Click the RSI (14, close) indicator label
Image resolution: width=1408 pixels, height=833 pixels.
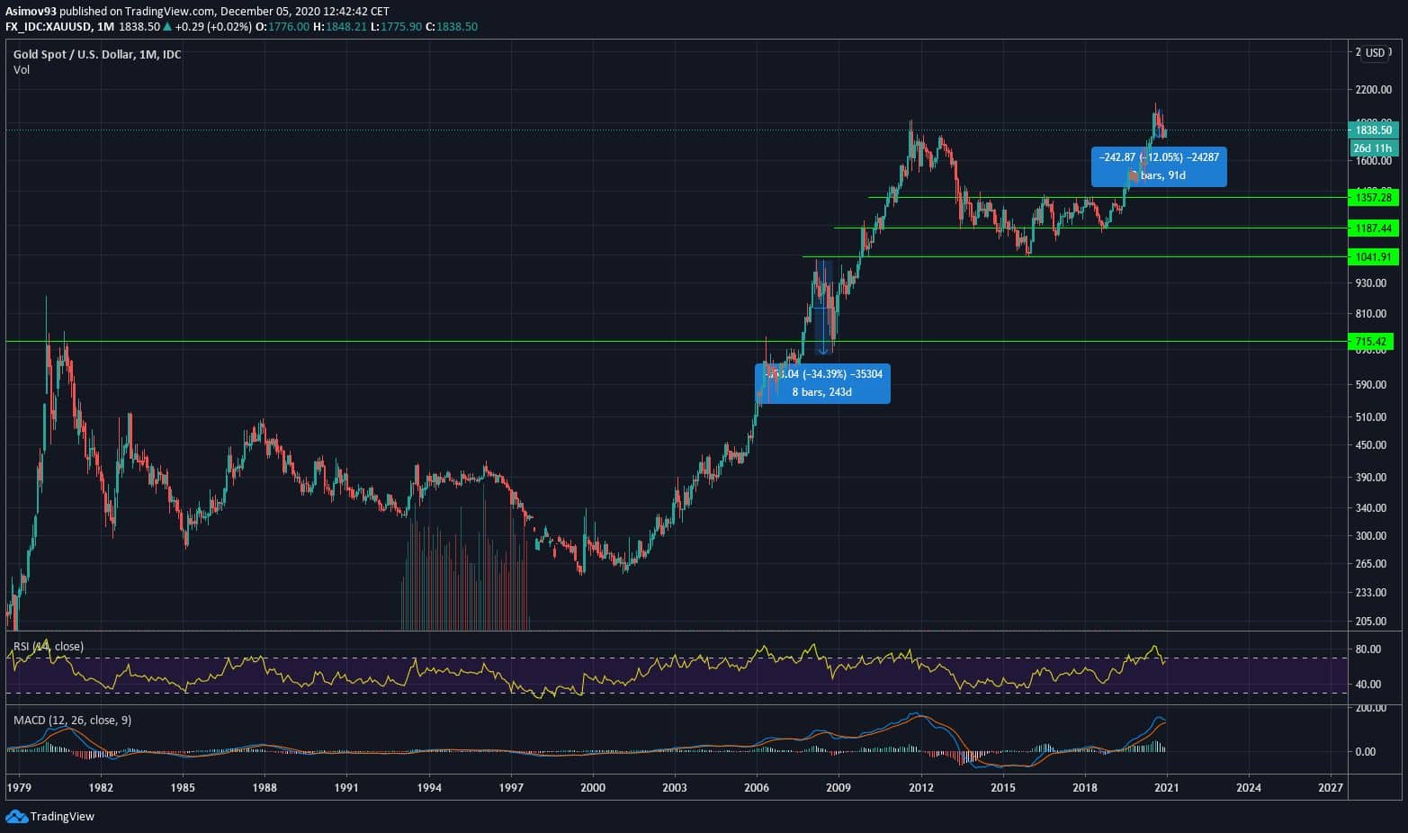[48, 646]
